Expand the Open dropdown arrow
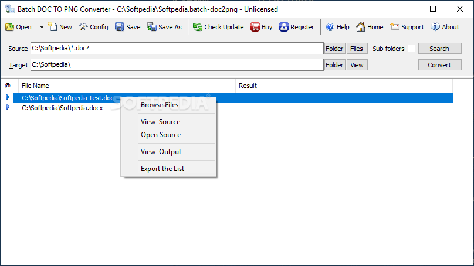This screenshot has height=266, width=474. 42,27
